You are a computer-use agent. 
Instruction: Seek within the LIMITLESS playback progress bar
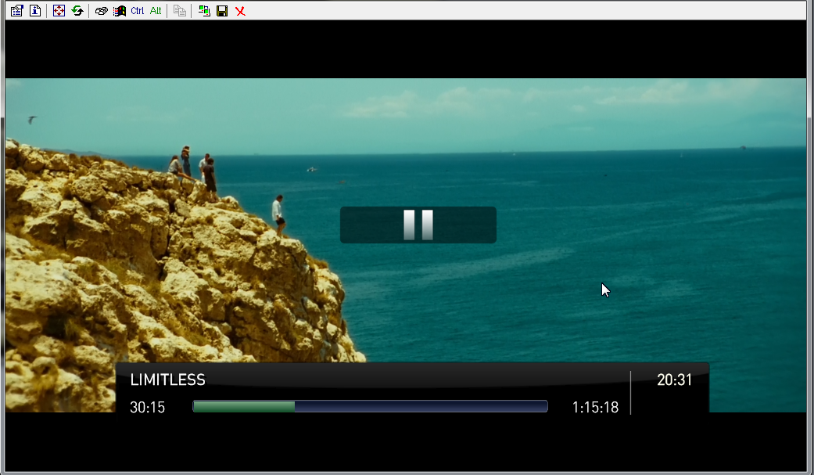pos(370,406)
